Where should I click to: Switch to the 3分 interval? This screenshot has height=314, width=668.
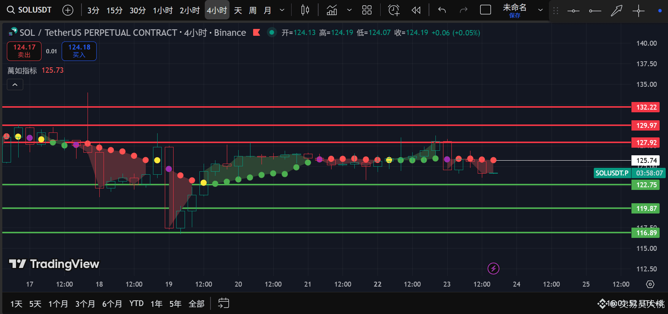93,10
